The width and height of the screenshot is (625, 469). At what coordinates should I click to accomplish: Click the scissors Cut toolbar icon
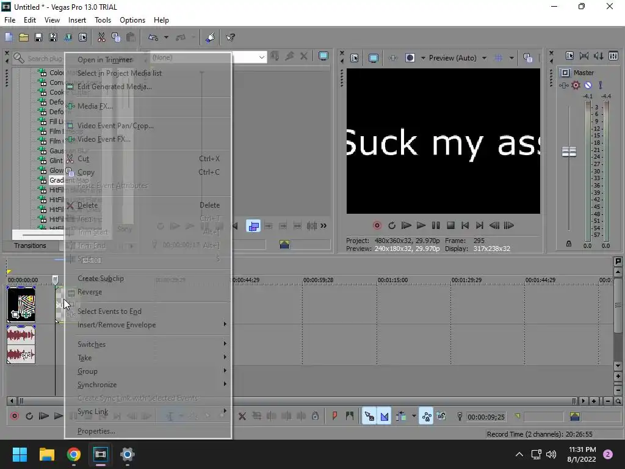coord(101,37)
